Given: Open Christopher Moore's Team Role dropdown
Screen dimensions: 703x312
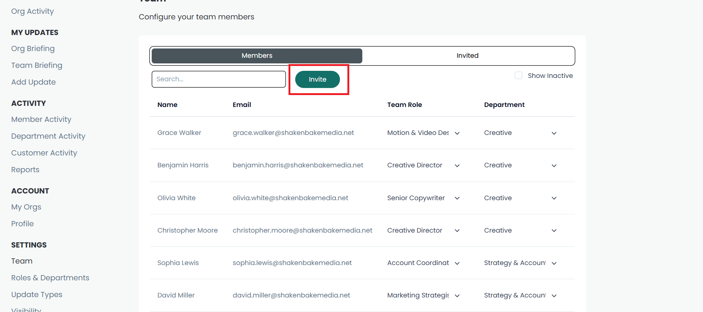Looking at the screenshot, I should pos(423,230).
